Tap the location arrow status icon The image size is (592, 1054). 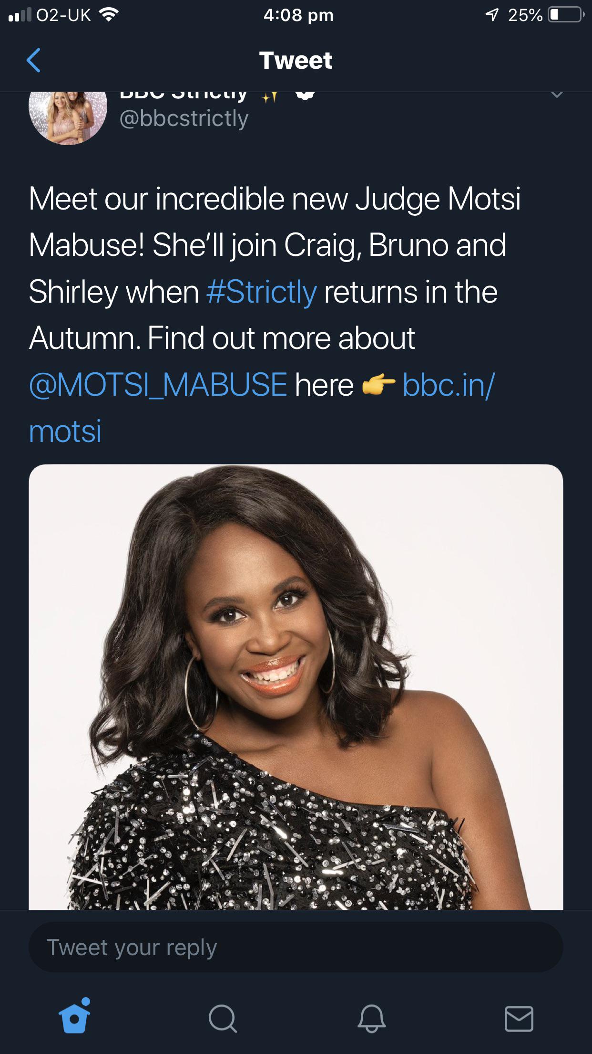pyautogui.click(x=491, y=15)
